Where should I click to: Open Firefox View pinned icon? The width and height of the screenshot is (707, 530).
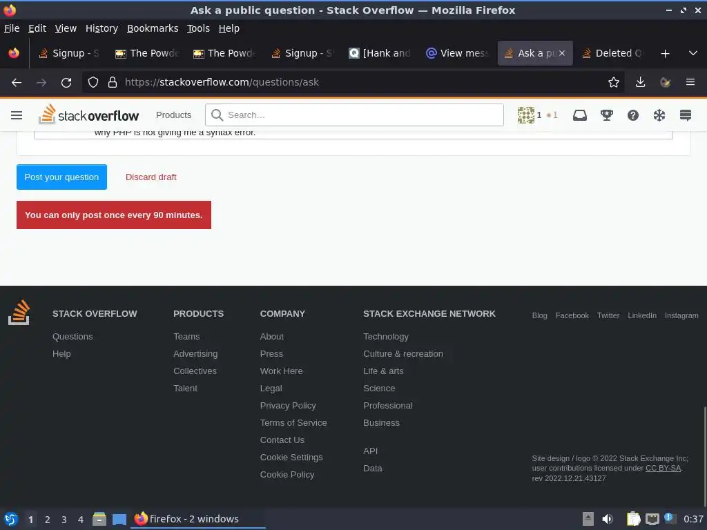(14, 53)
